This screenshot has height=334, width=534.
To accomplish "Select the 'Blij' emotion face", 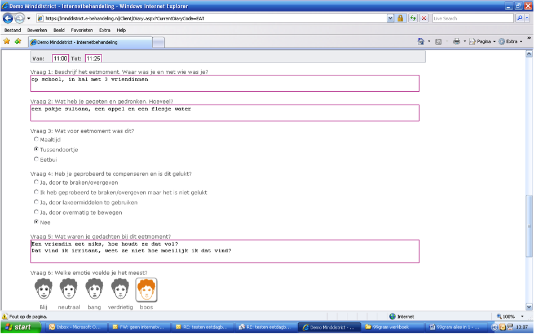I will coord(43,290).
